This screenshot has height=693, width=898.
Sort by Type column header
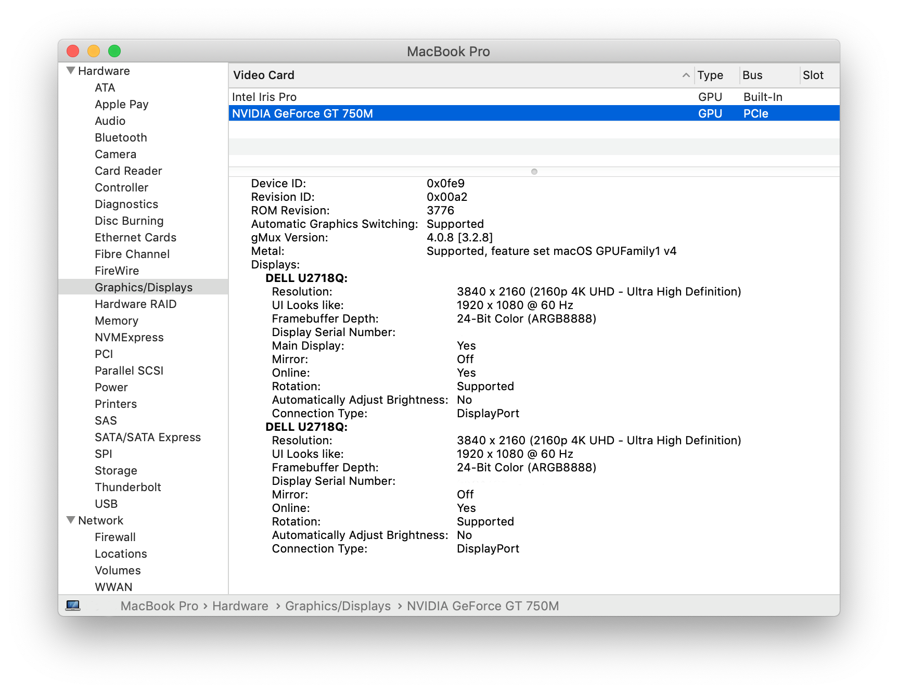point(717,75)
